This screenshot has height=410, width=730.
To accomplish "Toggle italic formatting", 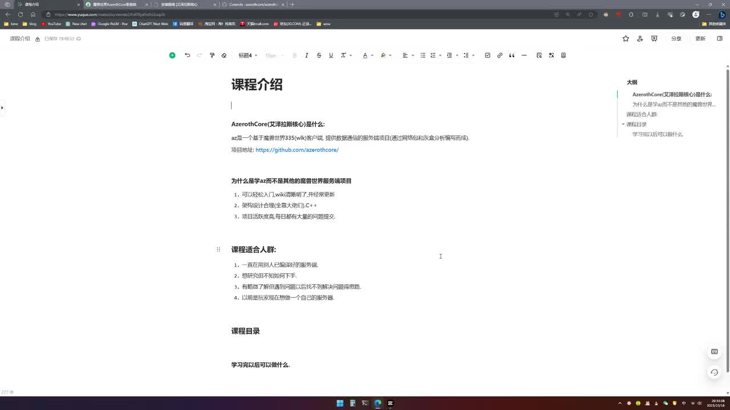I will click(307, 55).
